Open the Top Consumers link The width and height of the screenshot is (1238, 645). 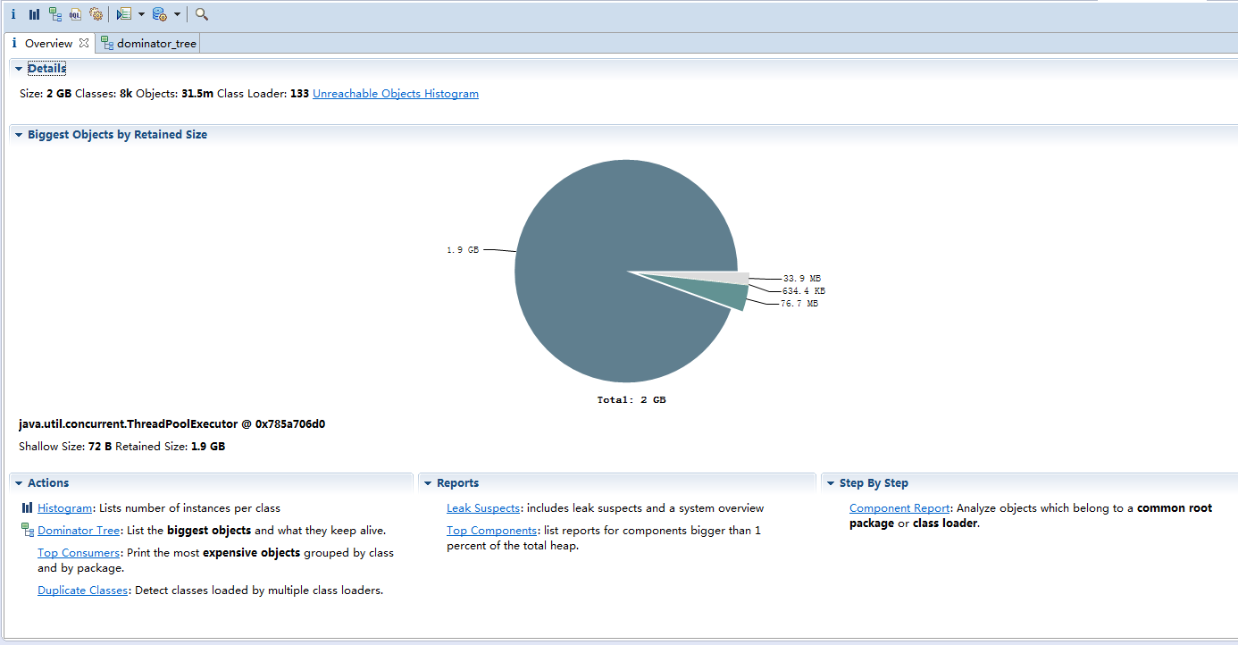click(x=79, y=553)
